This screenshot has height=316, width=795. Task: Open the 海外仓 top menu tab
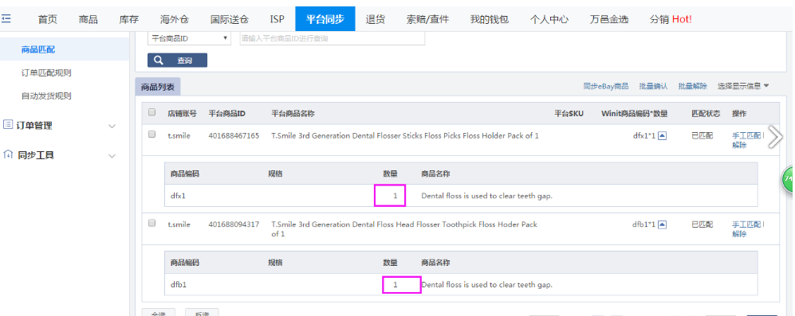[x=175, y=19]
